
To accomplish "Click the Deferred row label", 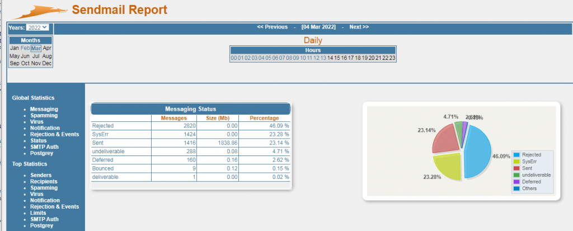I will click(103, 160).
